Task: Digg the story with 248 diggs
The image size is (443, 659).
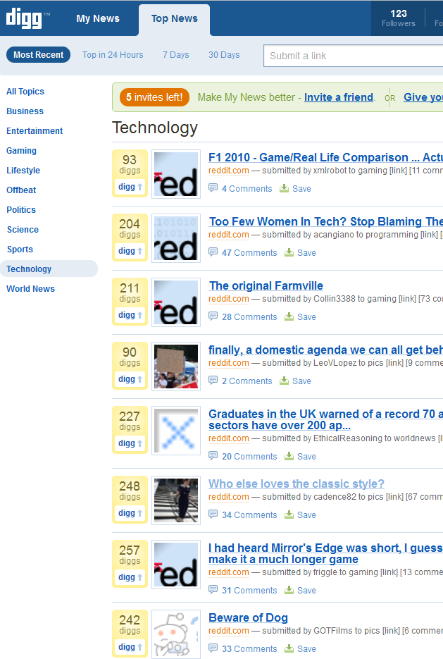Action: pos(130,513)
